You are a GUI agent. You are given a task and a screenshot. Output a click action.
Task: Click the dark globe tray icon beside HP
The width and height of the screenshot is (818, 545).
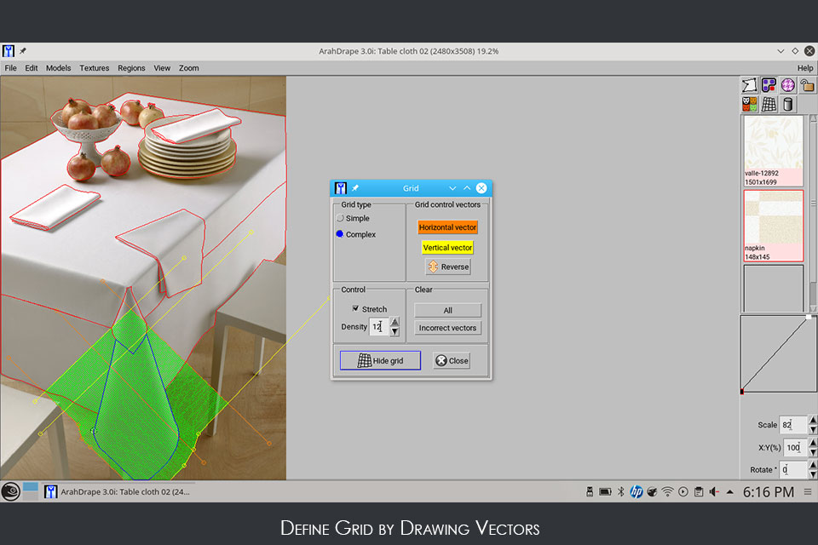(652, 491)
